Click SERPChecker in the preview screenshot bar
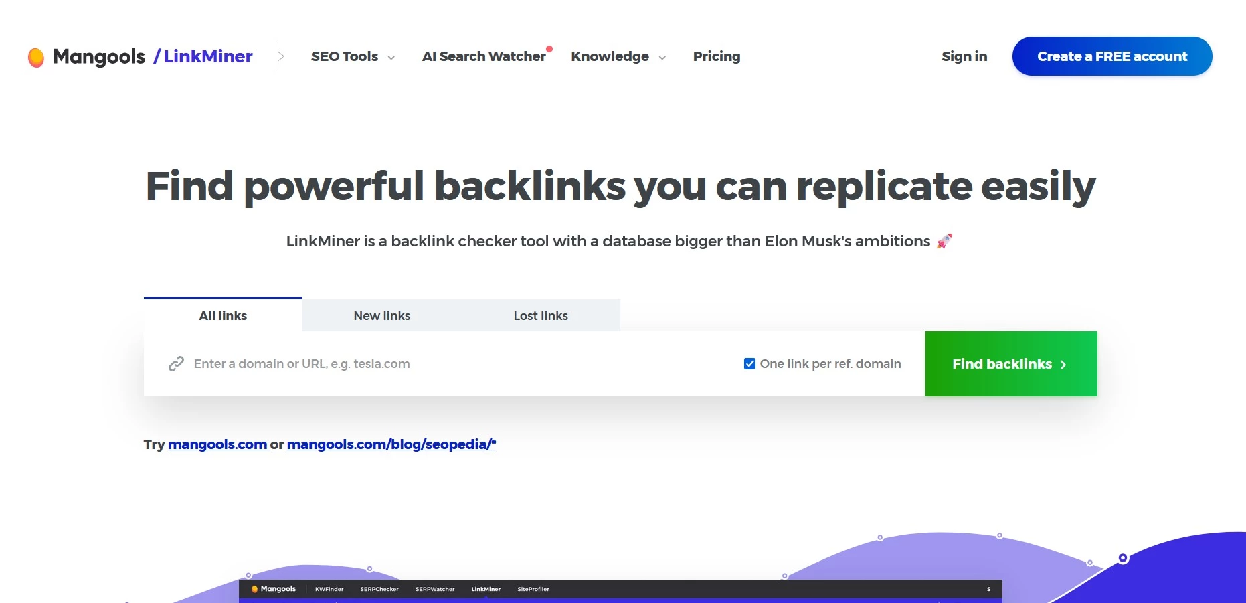The image size is (1246, 603). pos(379,589)
